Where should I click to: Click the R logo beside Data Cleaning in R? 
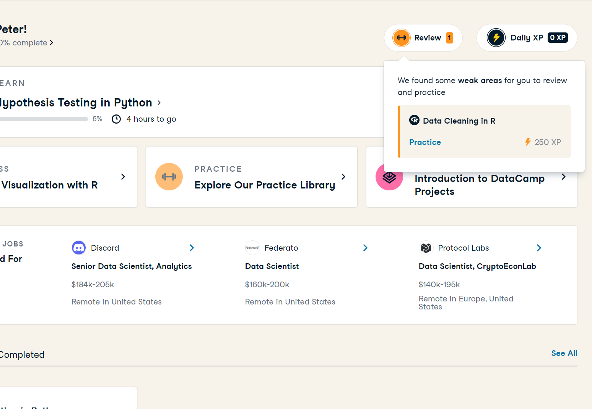click(x=414, y=120)
